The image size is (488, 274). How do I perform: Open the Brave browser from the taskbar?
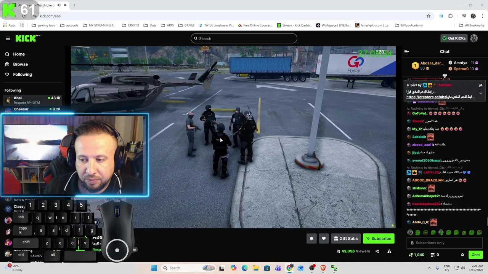pyautogui.click(x=323, y=268)
